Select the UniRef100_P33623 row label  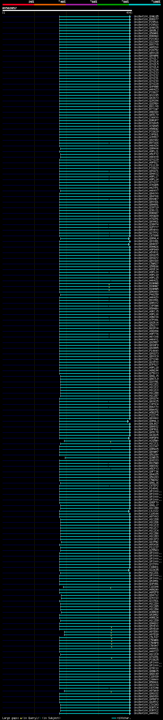pyautogui.click(x=146, y=168)
